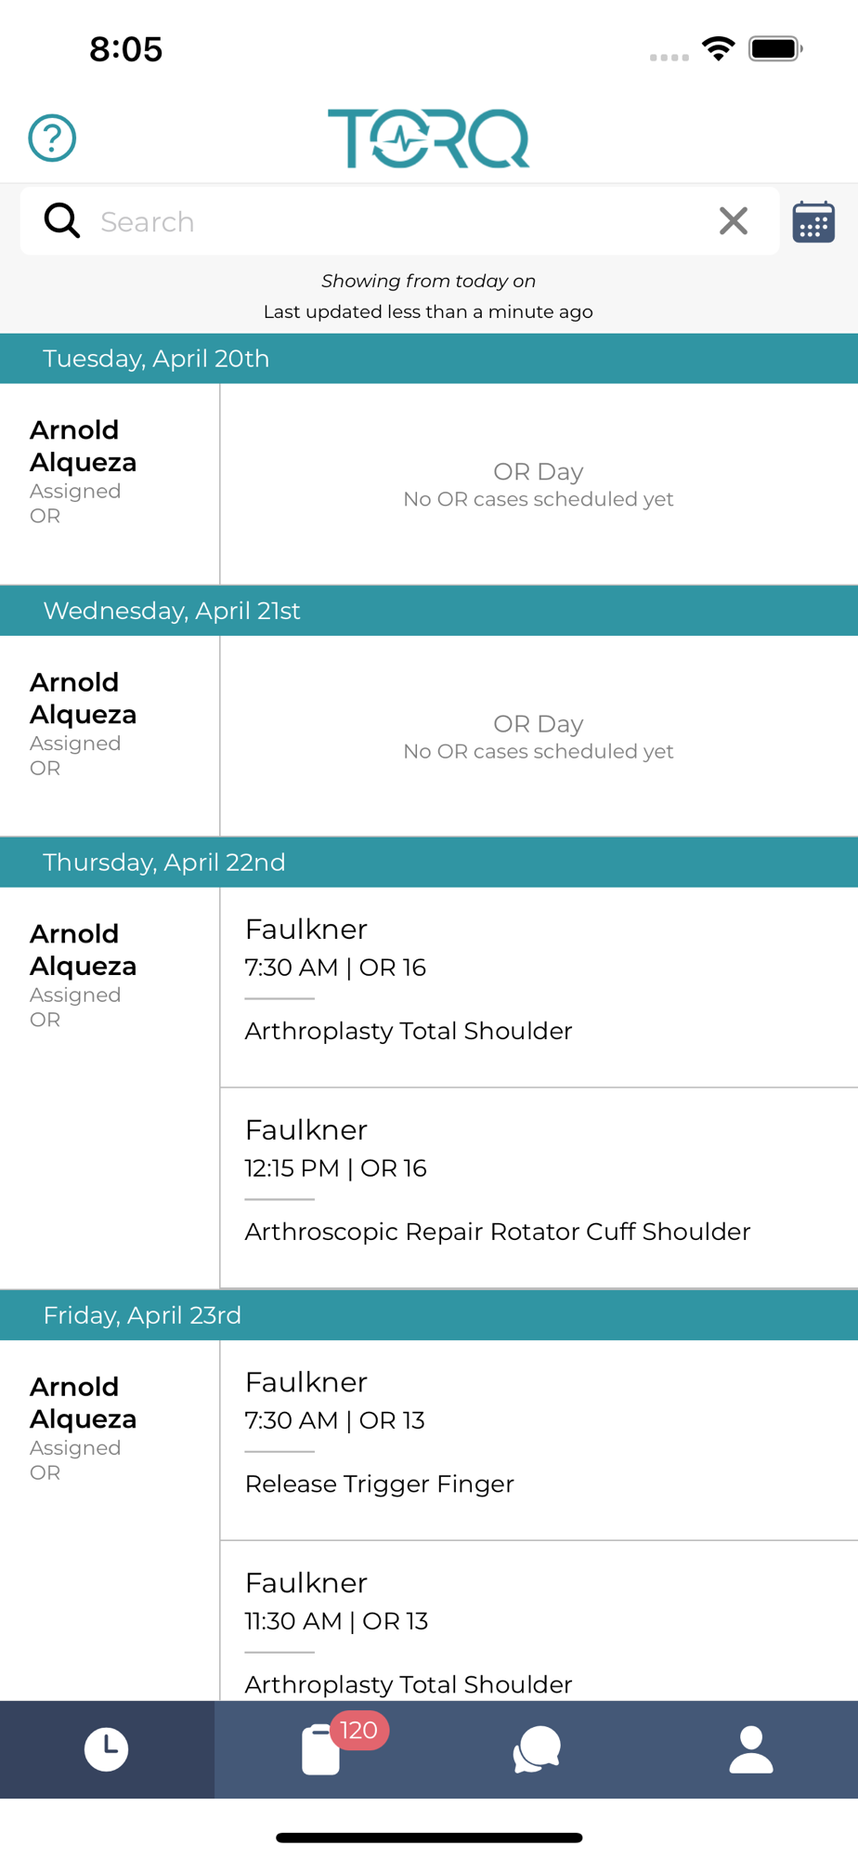This screenshot has width=858, height=1859.
Task: Select the clock schedule tab
Action: (x=107, y=1749)
